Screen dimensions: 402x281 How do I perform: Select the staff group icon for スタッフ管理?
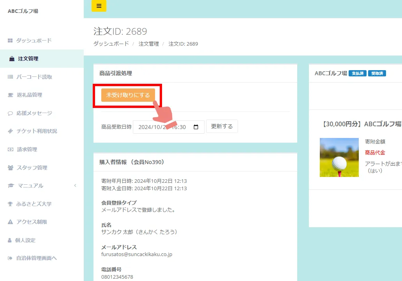[x=11, y=168]
